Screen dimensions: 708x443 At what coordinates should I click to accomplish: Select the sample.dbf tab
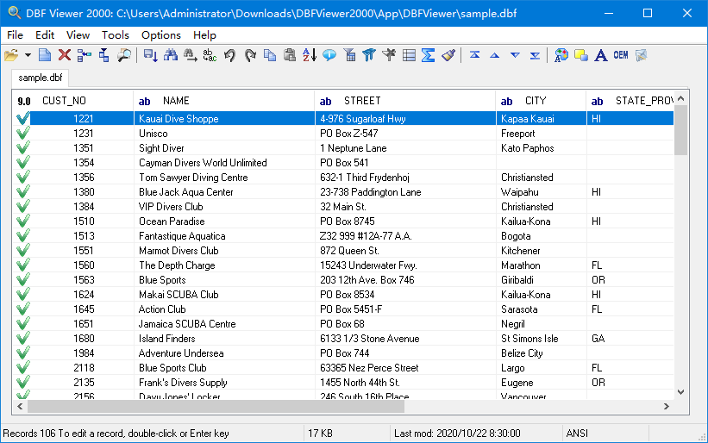point(41,78)
